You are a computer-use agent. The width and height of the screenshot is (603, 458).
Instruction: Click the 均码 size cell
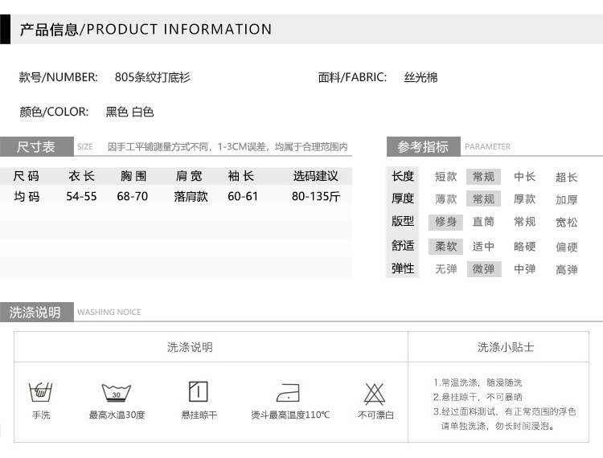point(27,196)
